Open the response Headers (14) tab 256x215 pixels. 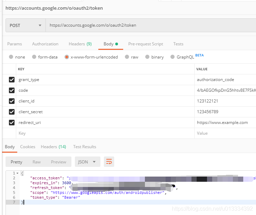[x=53, y=147]
